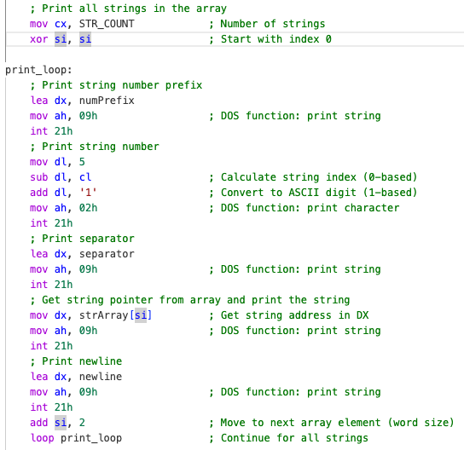The height and width of the screenshot is (450, 464).
Task: Click the sub keyword in sub dl, cl
Action: point(38,177)
